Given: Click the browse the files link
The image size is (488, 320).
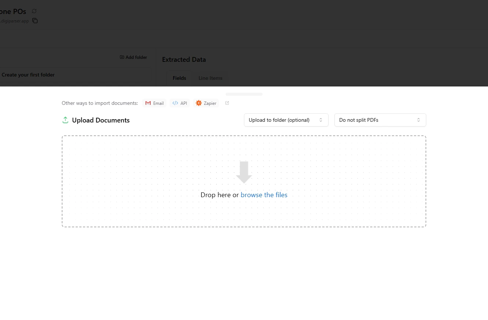Looking at the screenshot, I should 264,195.
